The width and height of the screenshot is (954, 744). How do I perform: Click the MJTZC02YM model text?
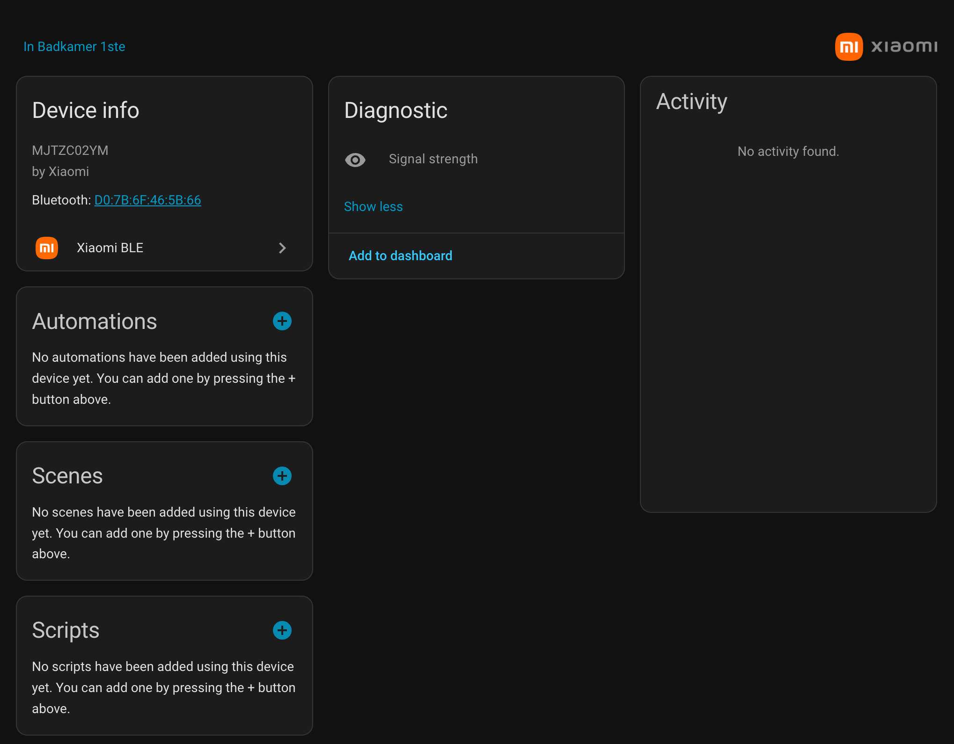pos(70,150)
